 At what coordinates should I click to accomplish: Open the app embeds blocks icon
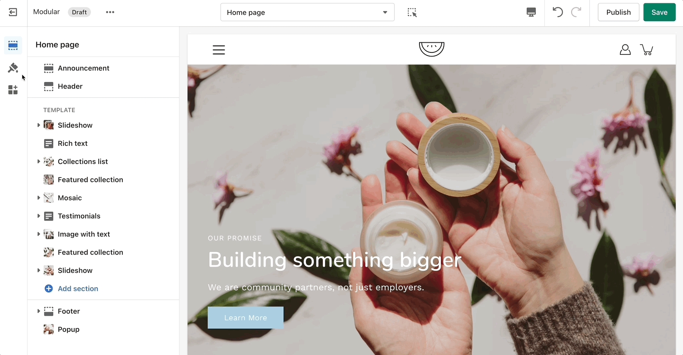[13, 90]
